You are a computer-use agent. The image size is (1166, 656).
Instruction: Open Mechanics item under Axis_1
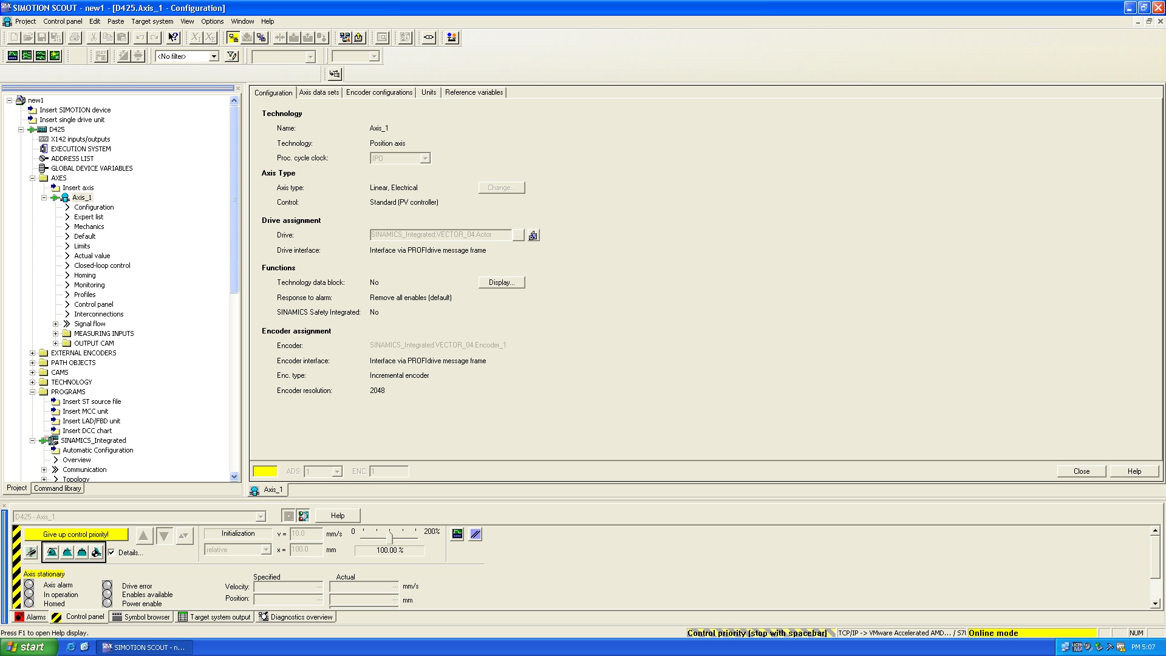tap(89, 227)
